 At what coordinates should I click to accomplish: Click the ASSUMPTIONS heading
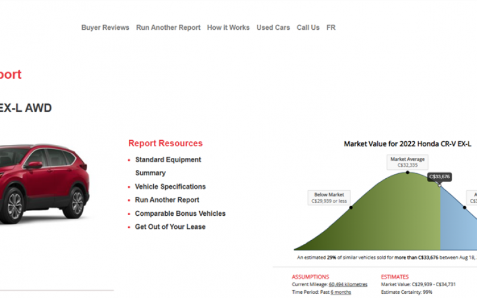coord(310,277)
